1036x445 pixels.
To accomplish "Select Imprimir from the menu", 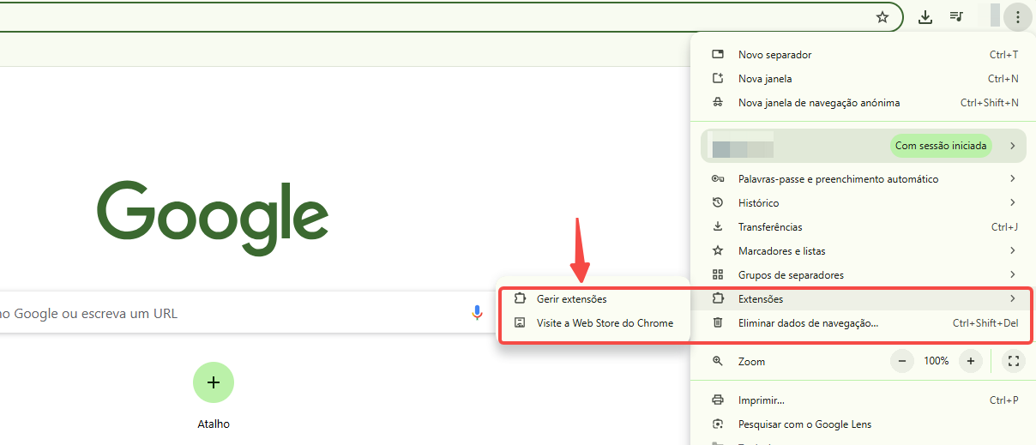I will (x=864, y=400).
